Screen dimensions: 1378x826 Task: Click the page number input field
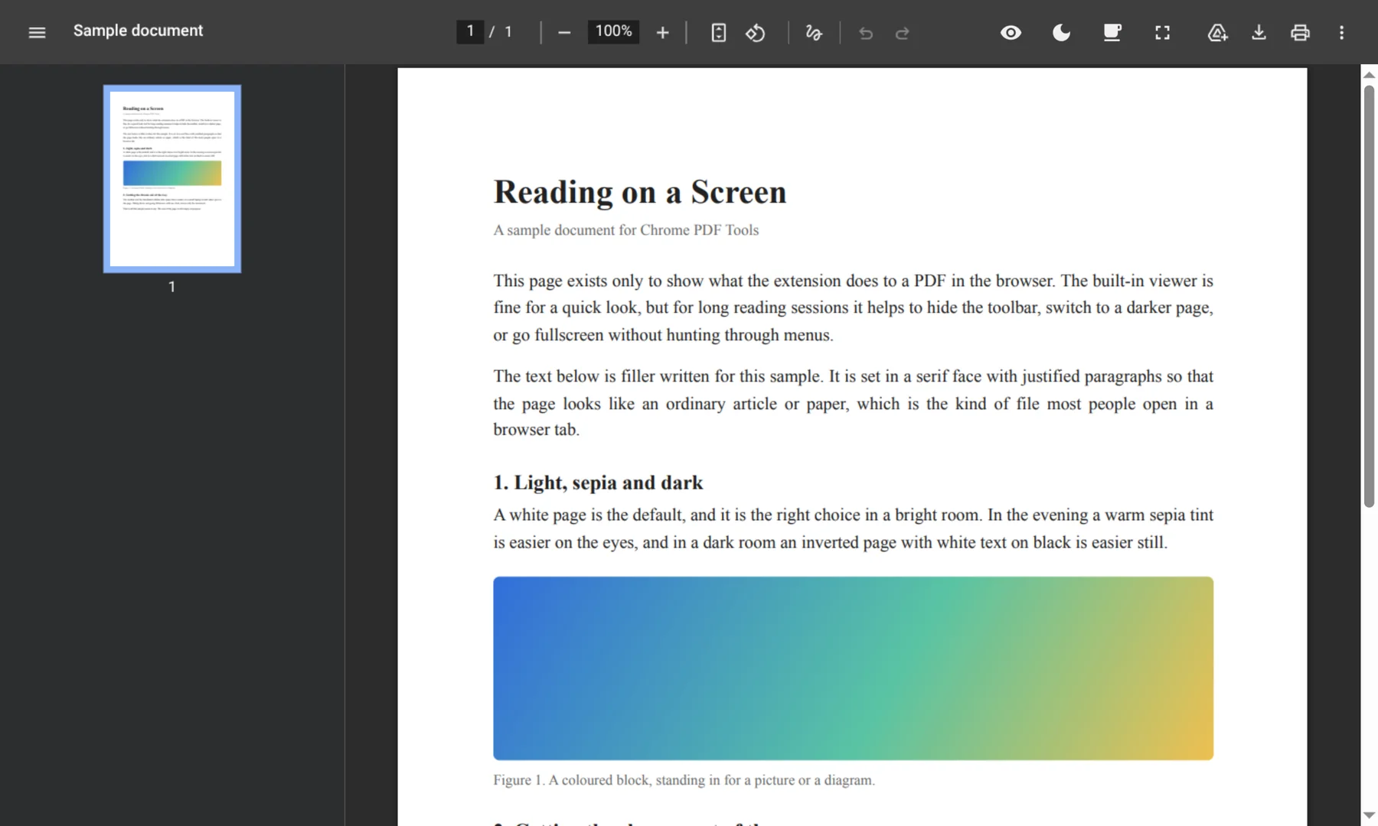click(470, 31)
